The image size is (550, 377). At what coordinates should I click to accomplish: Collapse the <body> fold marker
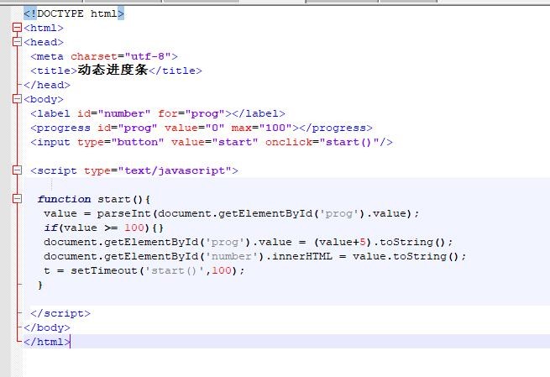17,99
